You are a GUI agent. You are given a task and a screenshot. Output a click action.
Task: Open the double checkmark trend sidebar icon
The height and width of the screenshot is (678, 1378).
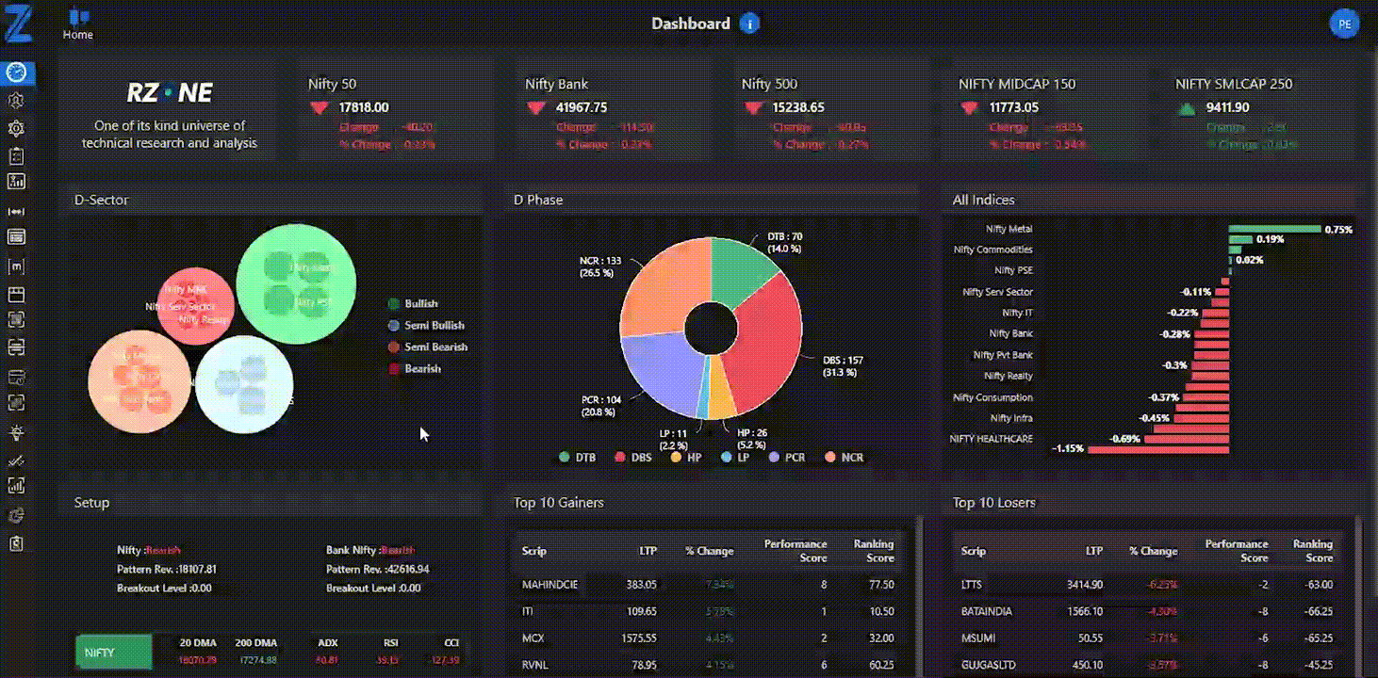tap(16, 460)
